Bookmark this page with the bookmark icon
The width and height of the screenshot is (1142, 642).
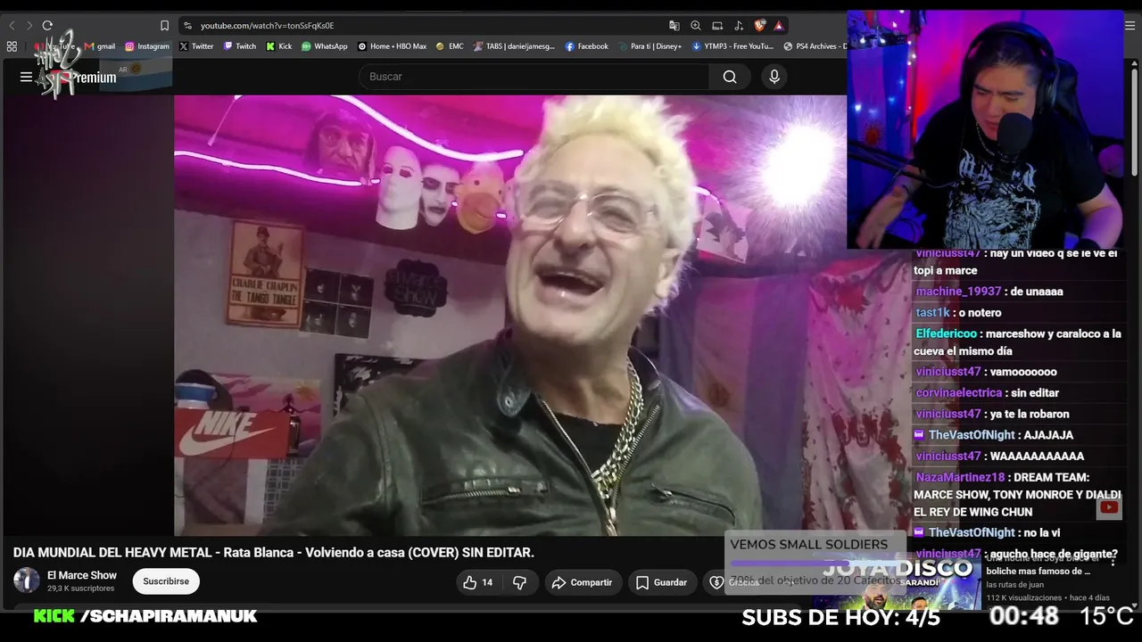tap(164, 25)
